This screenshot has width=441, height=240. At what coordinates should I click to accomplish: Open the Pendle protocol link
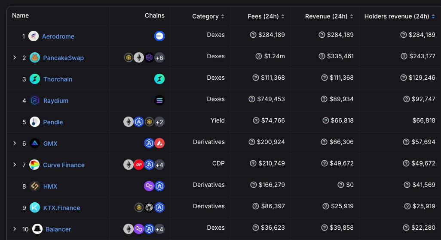pos(53,122)
